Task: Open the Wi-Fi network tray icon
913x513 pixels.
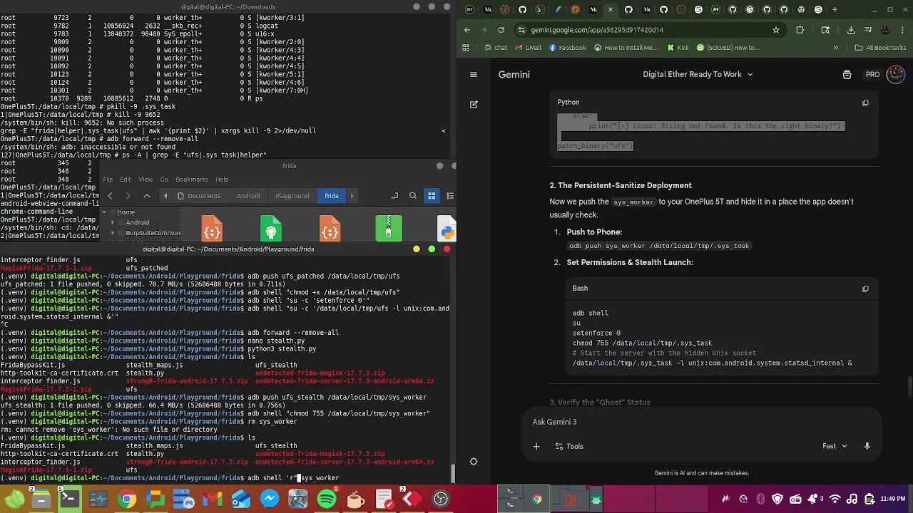Action: (835, 499)
